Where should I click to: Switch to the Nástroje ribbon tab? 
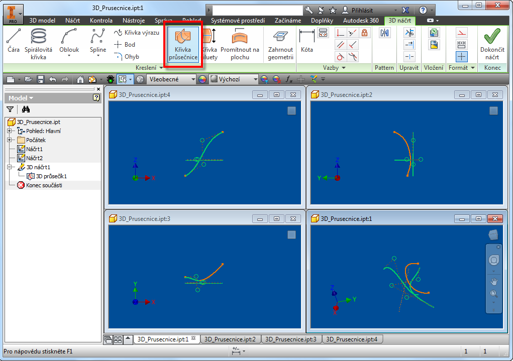tap(133, 21)
